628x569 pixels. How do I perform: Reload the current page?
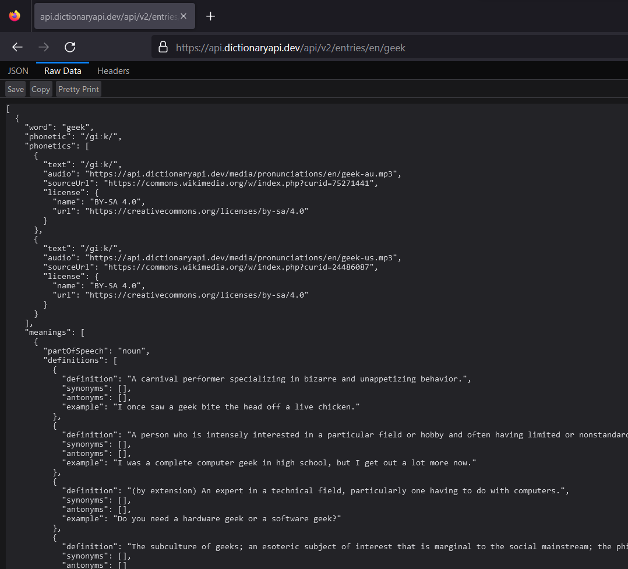click(70, 47)
